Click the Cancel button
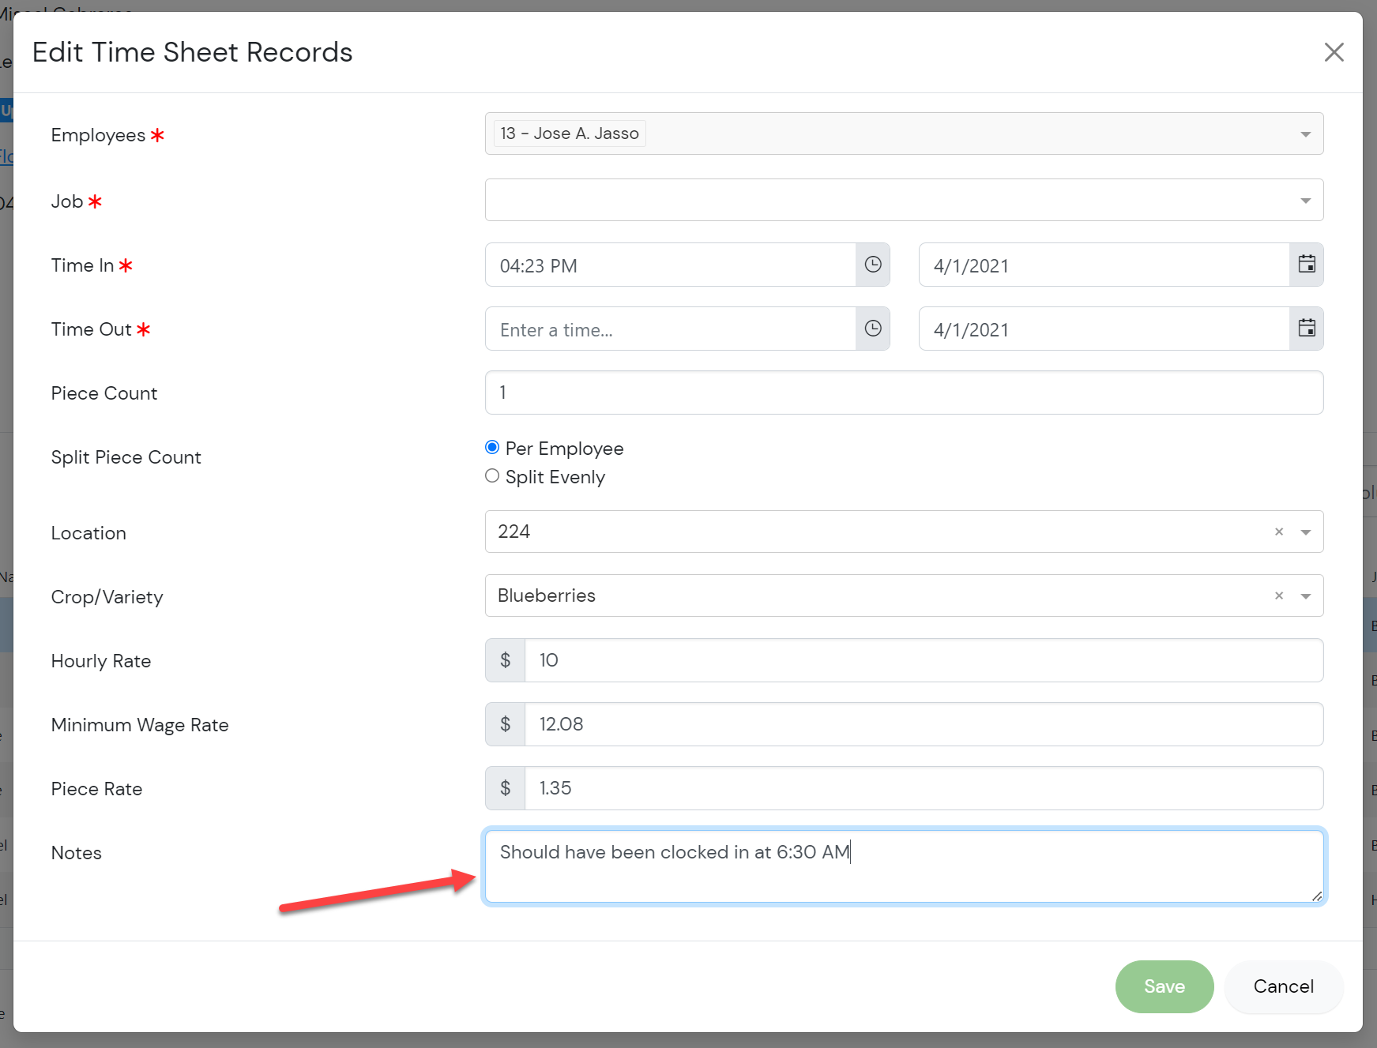The height and width of the screenshot is (1048, 1377). click(x=1283, y=986)
